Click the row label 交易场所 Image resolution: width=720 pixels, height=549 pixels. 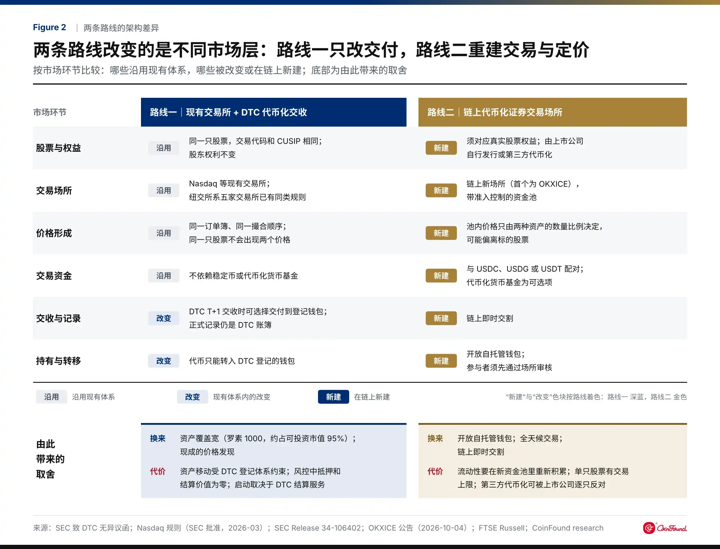pos(54,190)
